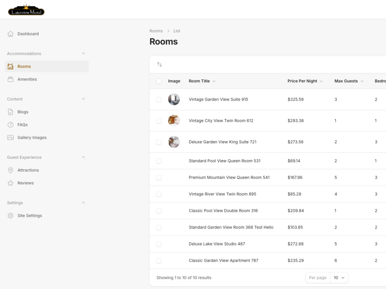Click the Blogs document icon

pos(10,112)
